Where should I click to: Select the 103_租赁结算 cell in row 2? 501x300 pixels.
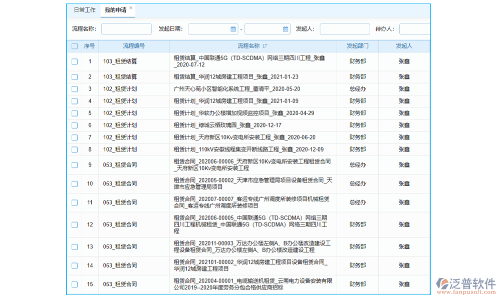pos(120,77)
